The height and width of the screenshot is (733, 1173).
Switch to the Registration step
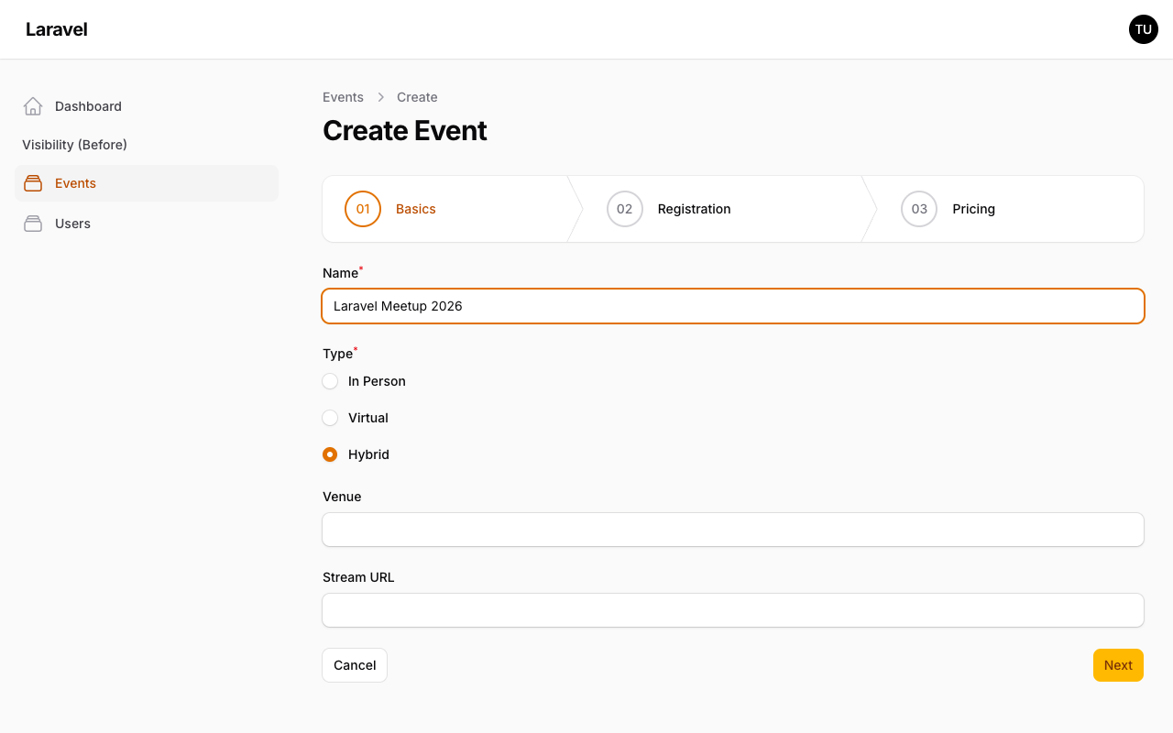(x=694, y=209)
